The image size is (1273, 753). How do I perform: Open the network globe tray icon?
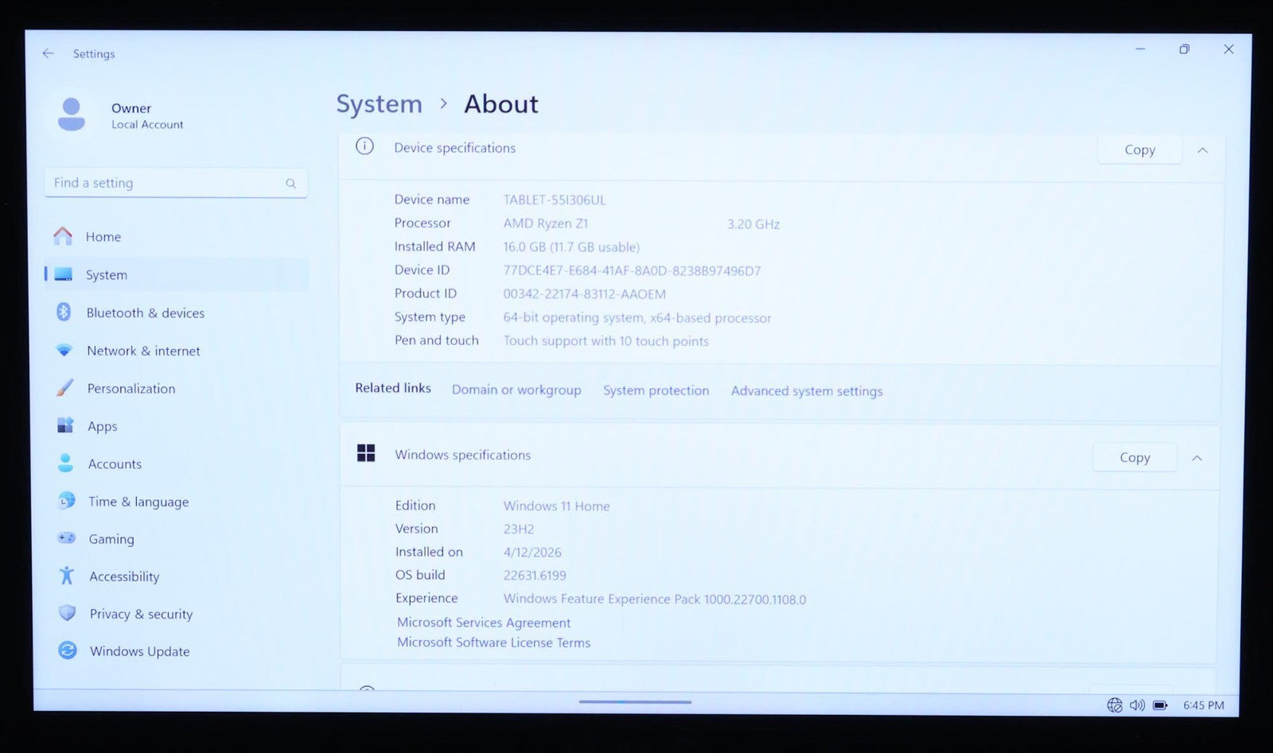(1115, 705)
